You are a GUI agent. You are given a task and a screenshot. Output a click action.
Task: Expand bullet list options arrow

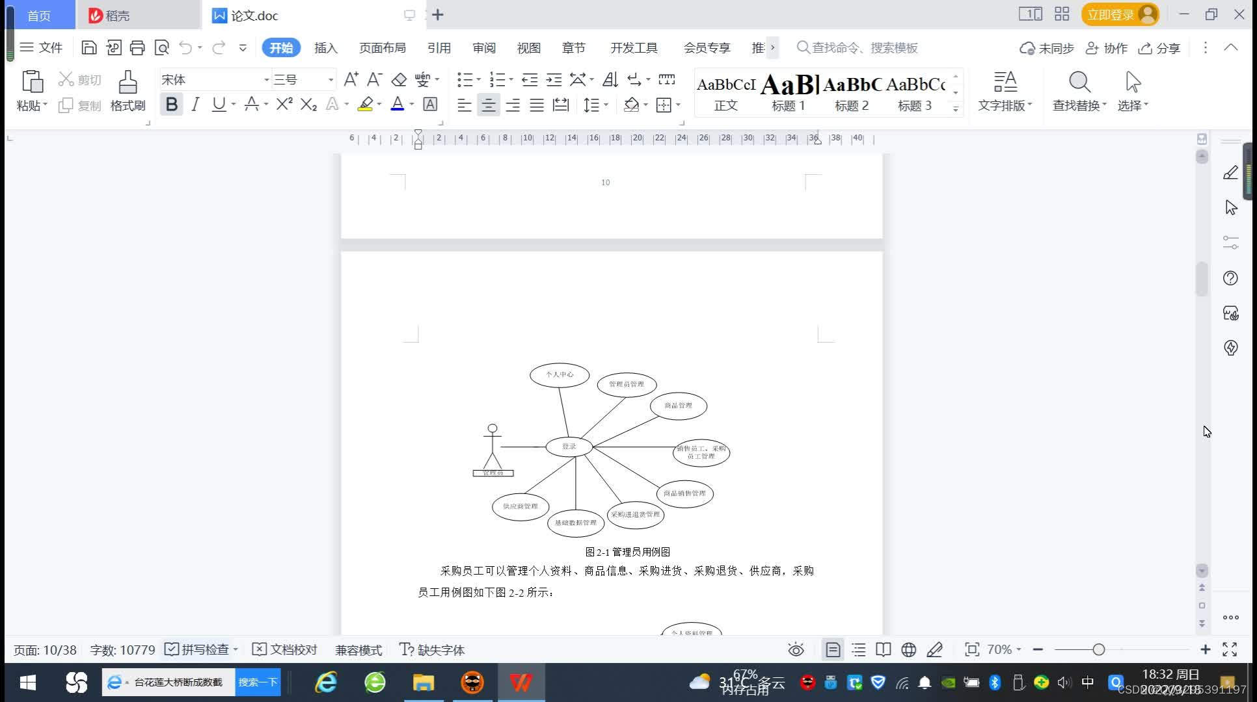[479, 79]
